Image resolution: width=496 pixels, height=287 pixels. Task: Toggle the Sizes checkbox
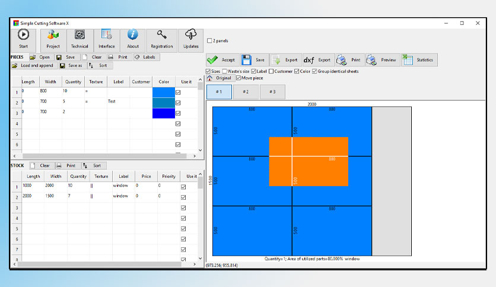click(208, 71)
